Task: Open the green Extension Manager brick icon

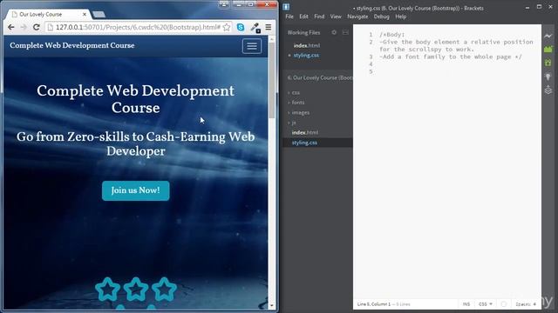Action: point(548,50)
